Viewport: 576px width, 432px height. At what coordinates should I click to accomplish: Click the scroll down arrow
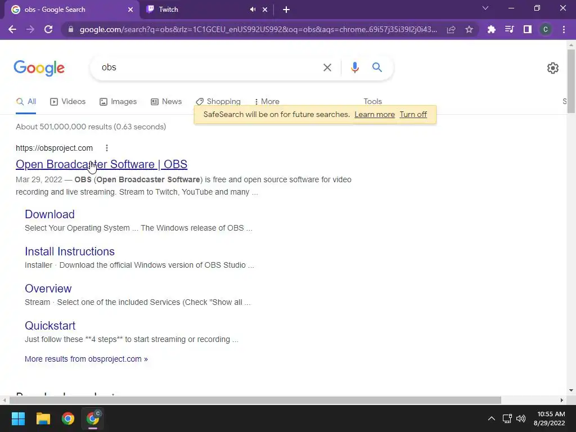[x=571, y=390]
